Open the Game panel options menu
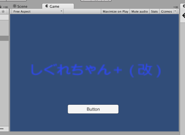 176,7
